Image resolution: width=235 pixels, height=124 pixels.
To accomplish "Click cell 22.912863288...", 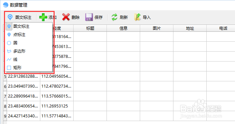I will point(23,76).
